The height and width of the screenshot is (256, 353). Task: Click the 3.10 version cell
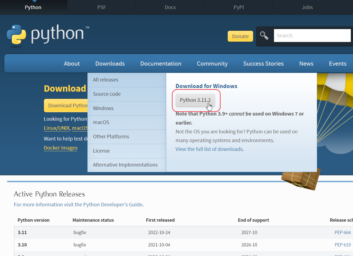coord(22,245)
